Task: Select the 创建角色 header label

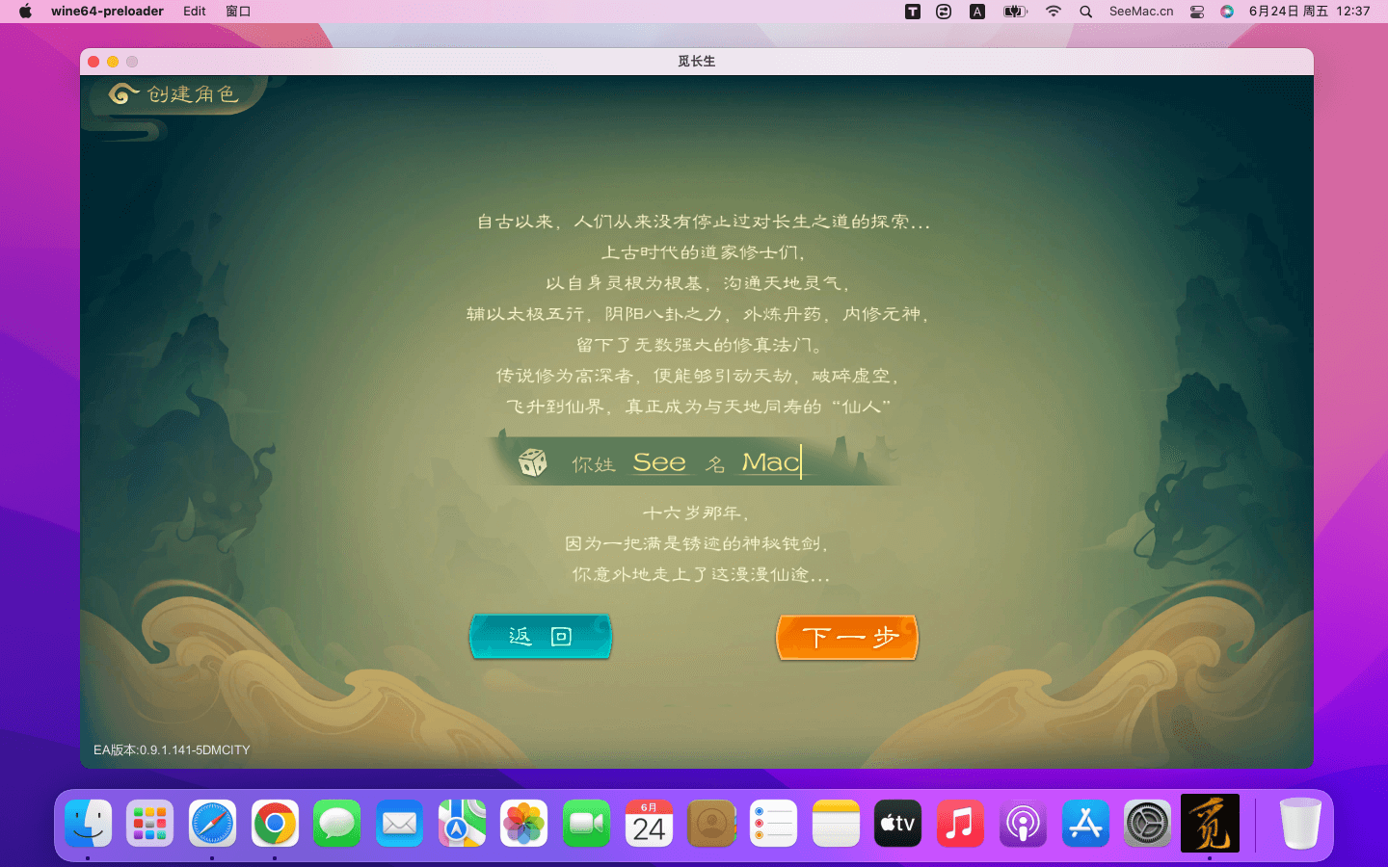Action: [192, 94]
